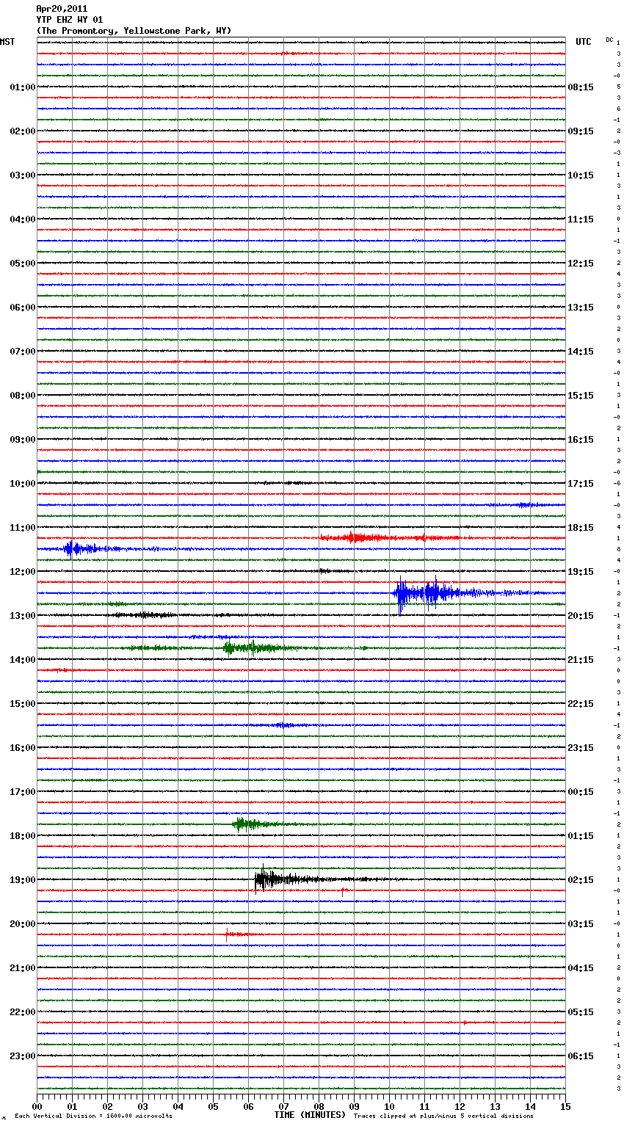Viewport: 624px width, 1126px height.
Task: Select the 18:00 MST time label
Action: [23, 836]
